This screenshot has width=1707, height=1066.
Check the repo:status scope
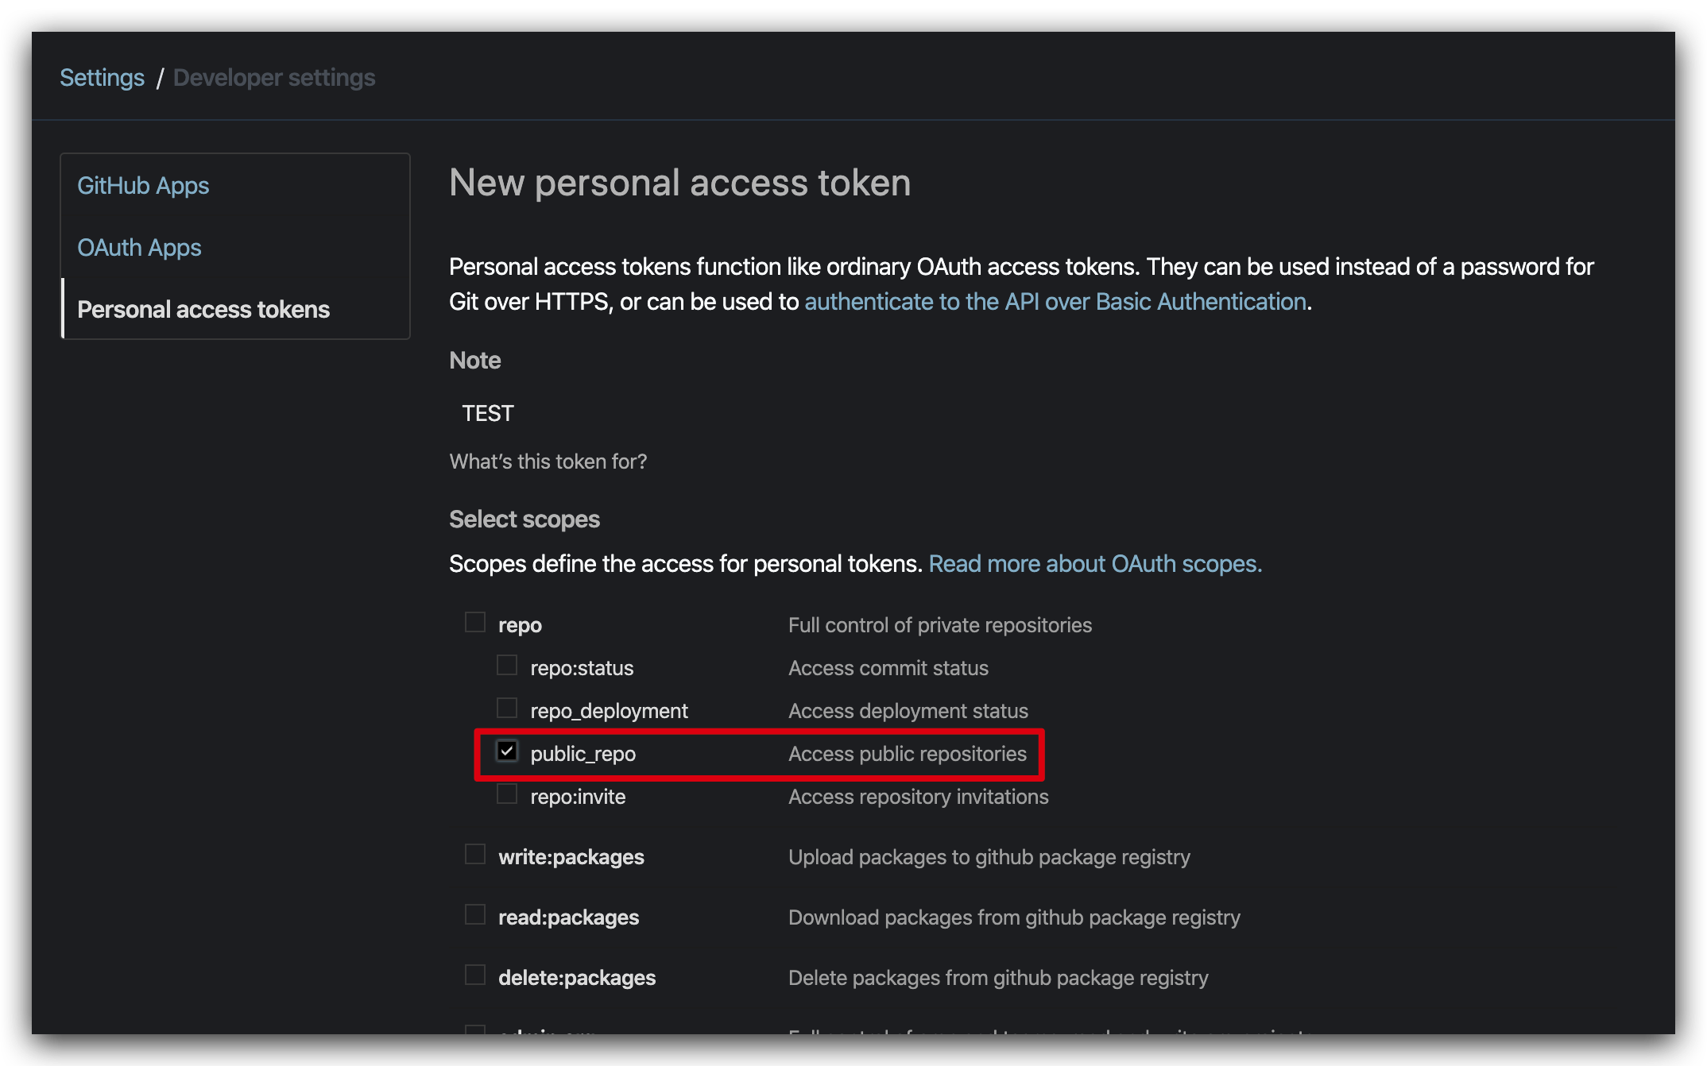tap(507, 665)
